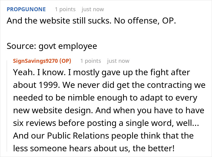Collapse the reply using its left thread line
Screen dimensions: 212x157
point(7,106)
